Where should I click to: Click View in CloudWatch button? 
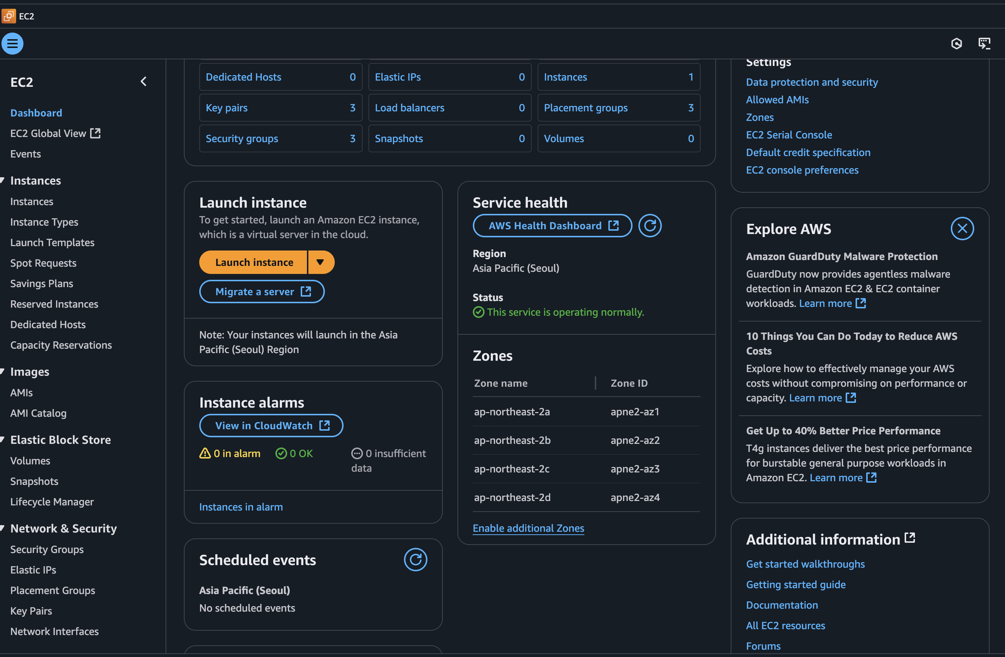click(x=271, y=425)
